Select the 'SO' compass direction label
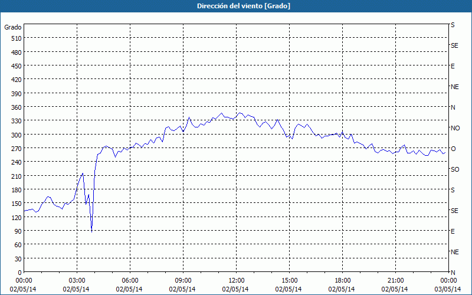Viewport: 472px width, 295px height. pyautogui.click(x=455, y=169)
